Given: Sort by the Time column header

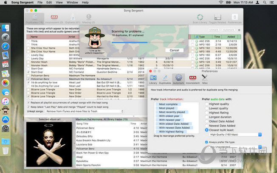Looking at the screenshot, I should (217, 37).
